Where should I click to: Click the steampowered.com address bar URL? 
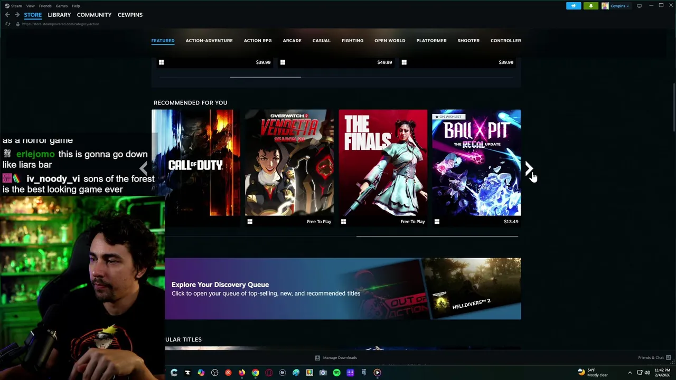click(61, 24)
